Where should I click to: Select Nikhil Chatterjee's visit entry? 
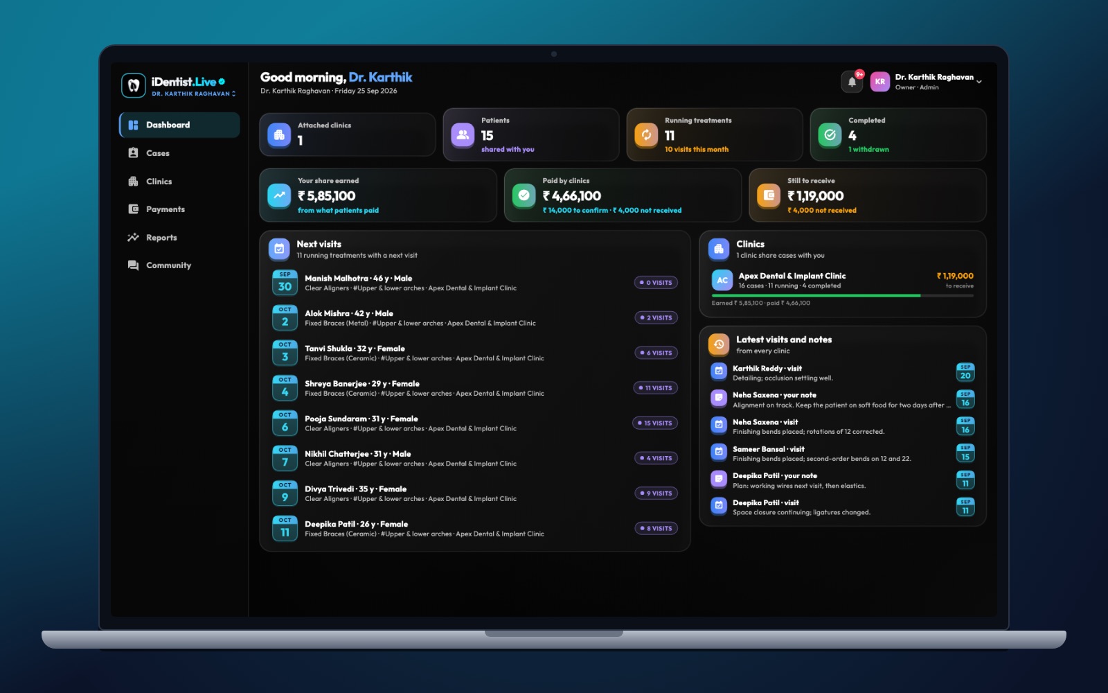click(475, 458)
